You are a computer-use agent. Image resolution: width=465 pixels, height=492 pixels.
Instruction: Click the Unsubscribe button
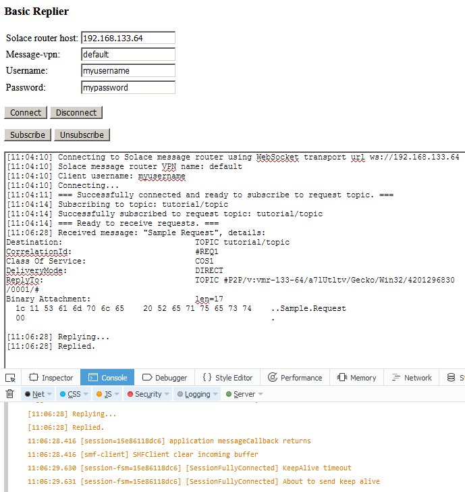(82, 135)
